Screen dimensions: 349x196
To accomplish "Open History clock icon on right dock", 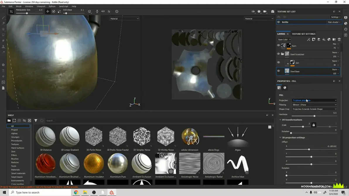I will 346,29.
